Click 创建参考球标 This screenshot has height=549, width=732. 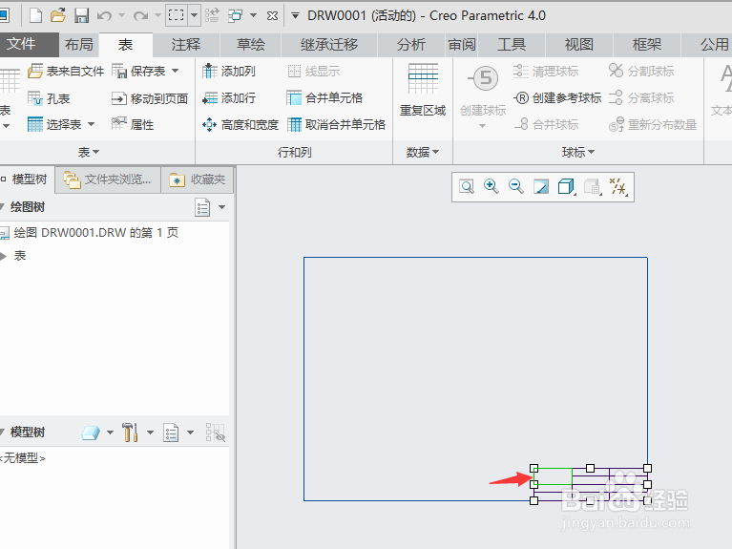[557, 98]
